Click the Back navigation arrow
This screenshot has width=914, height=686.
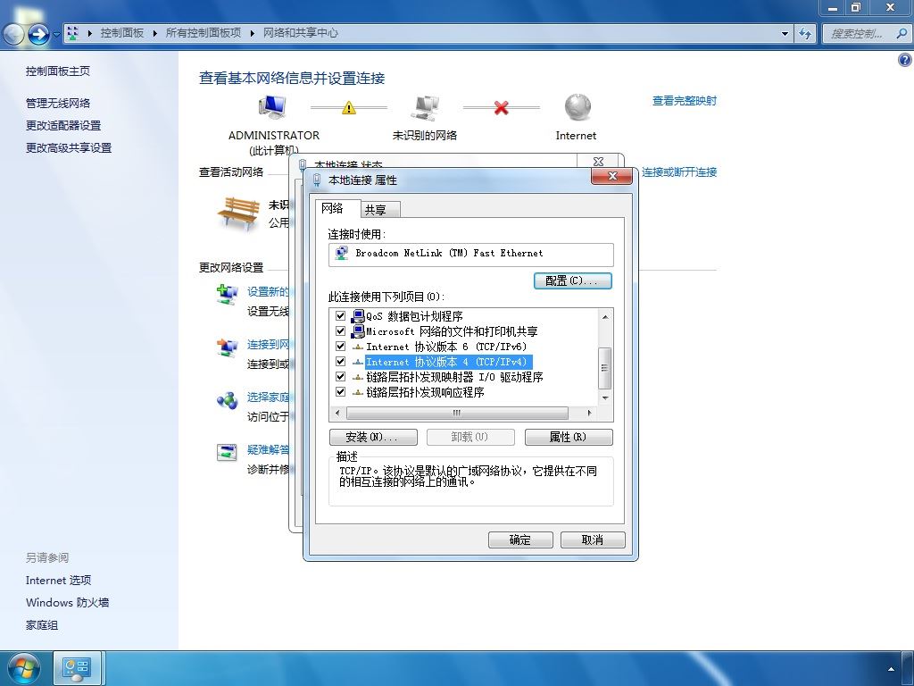coord(13,34)
